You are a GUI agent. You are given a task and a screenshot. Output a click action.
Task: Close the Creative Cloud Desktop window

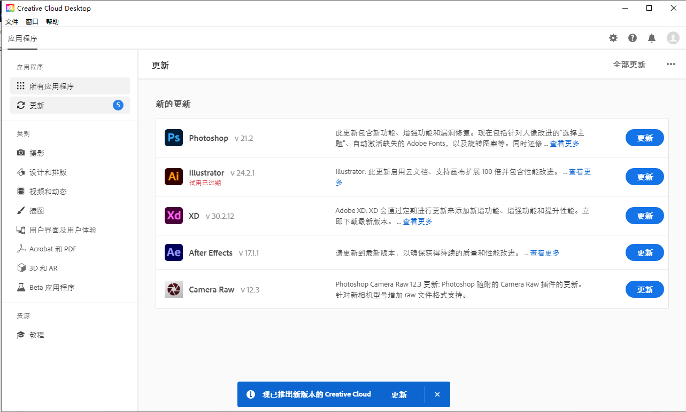coord(674,8)
